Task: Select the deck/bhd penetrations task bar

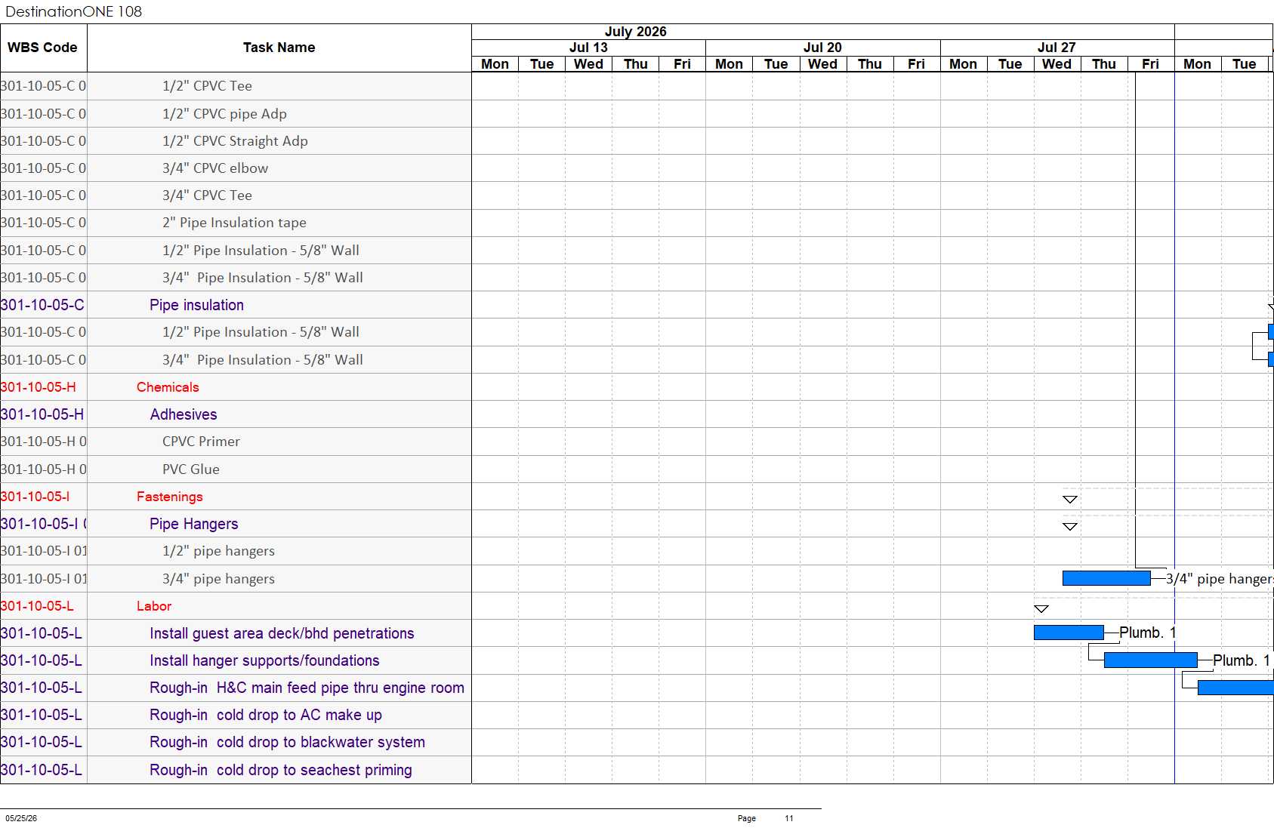Action: coord(1069,633)
